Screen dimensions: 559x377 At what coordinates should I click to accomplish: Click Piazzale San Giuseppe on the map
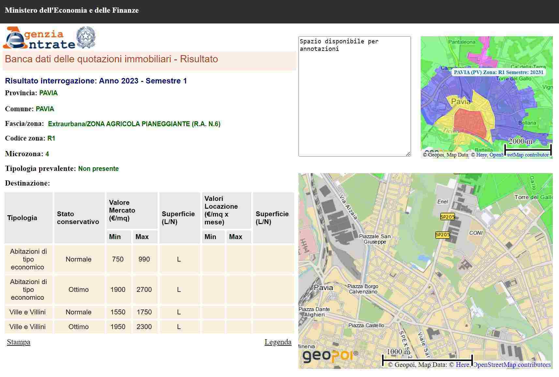374,239
